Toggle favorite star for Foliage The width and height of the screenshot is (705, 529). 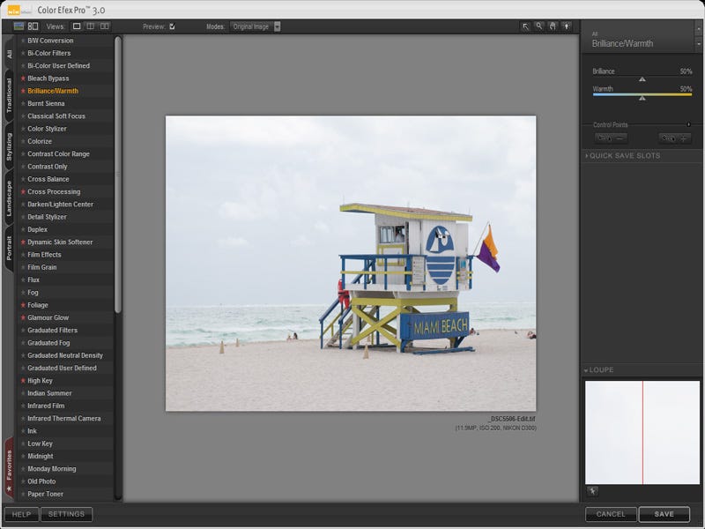pos(23,305)
